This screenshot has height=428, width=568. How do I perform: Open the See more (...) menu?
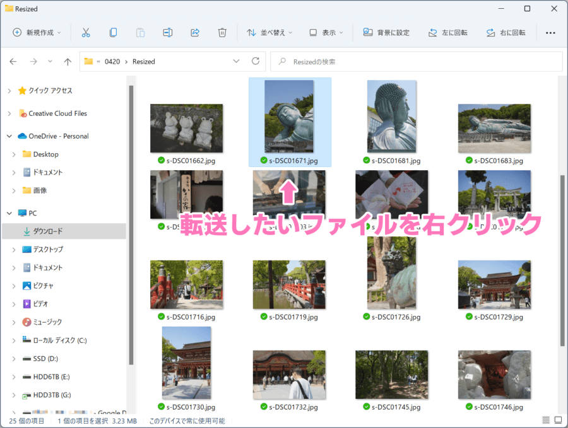(x=550, y=32)
